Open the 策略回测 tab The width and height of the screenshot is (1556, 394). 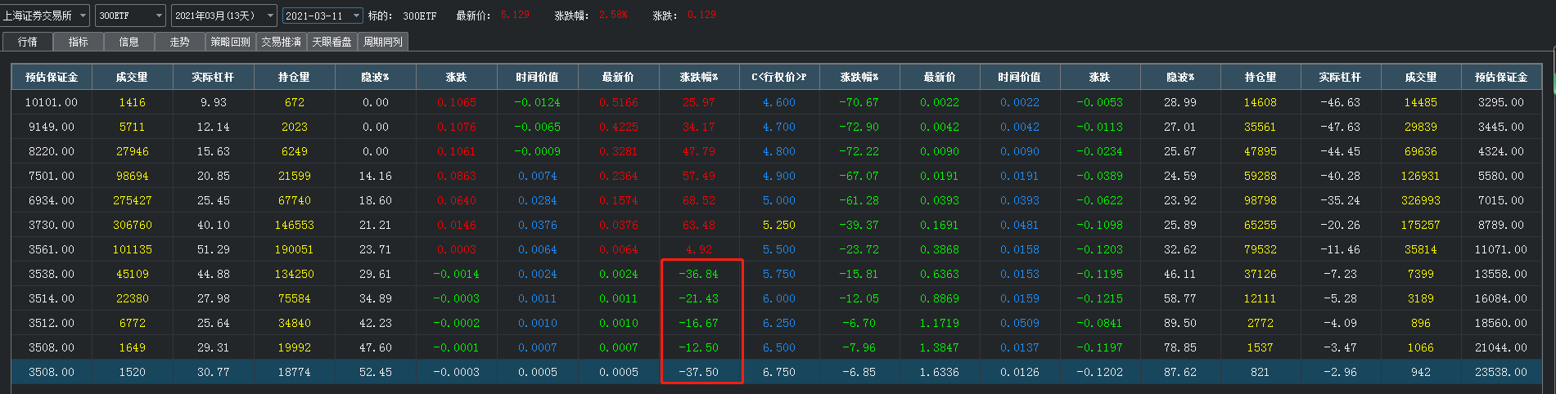(x=231, y=42)
